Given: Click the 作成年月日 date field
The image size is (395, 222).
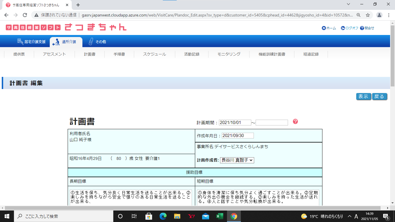Looking at the screenshot, I should [x=238, y=136].
